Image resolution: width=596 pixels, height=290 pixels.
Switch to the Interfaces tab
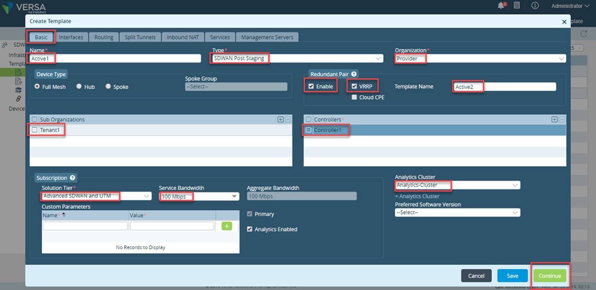click(71, 37)
